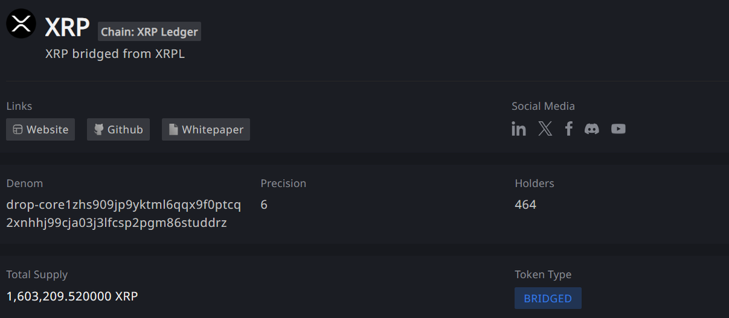Viewport: 729px width, 318px height.
Task: Click the Chain: XRP Ledger badge
Action: tap(149, 32)
